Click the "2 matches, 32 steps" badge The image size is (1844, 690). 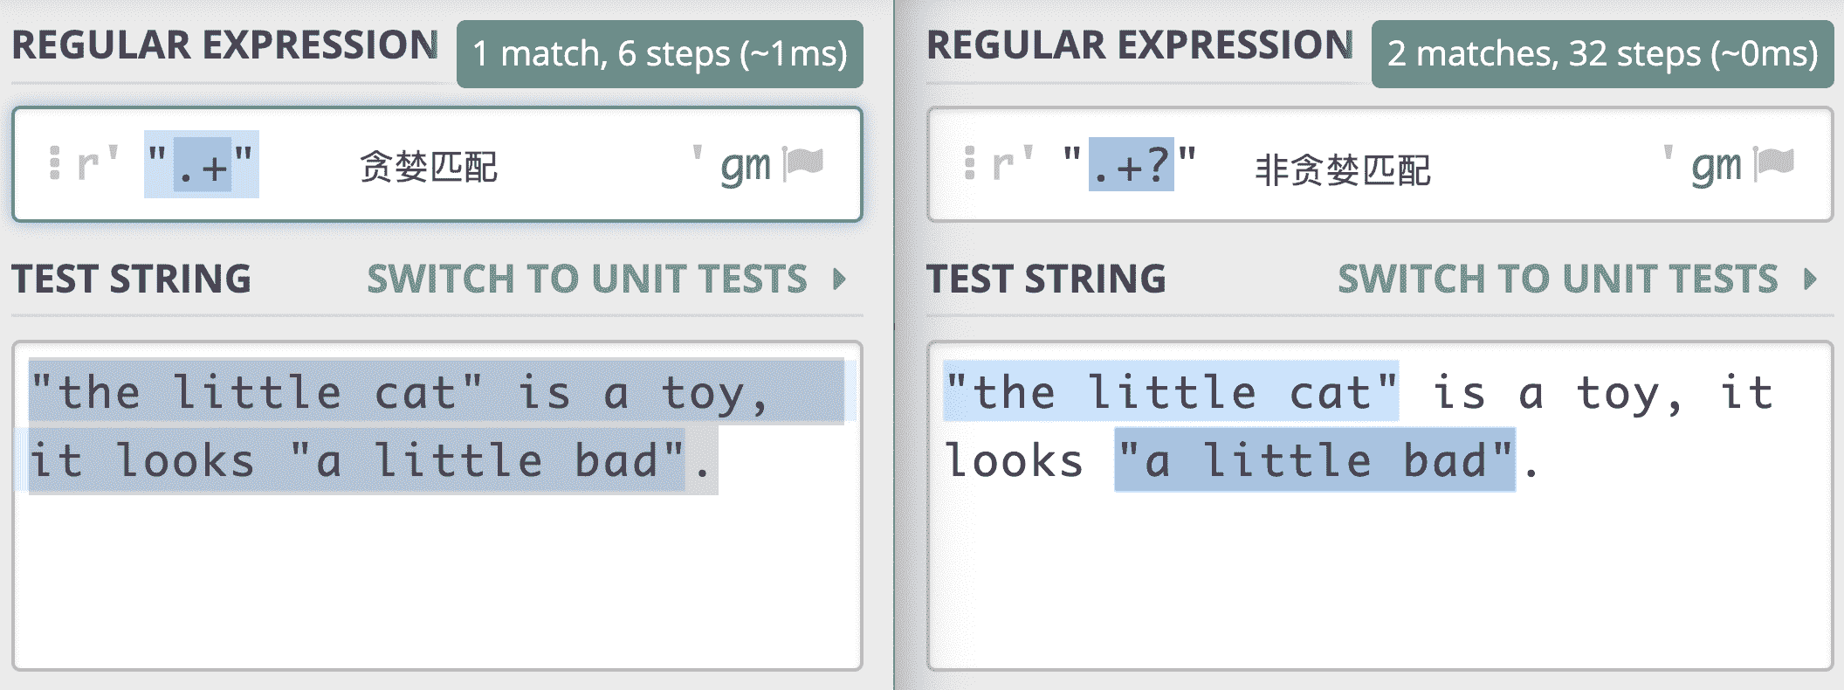(1602, 54)
